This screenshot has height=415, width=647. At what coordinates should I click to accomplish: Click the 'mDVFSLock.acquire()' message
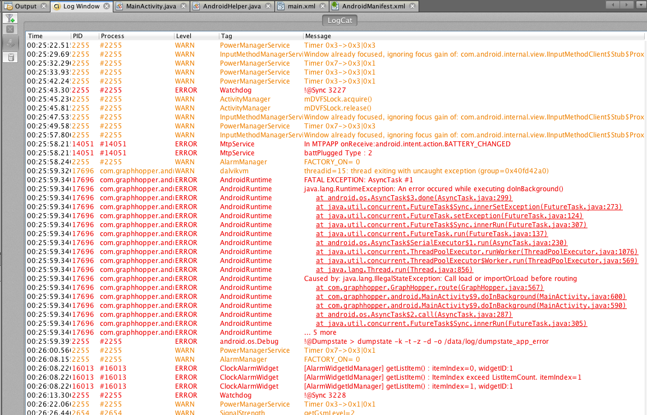(338, 99)
